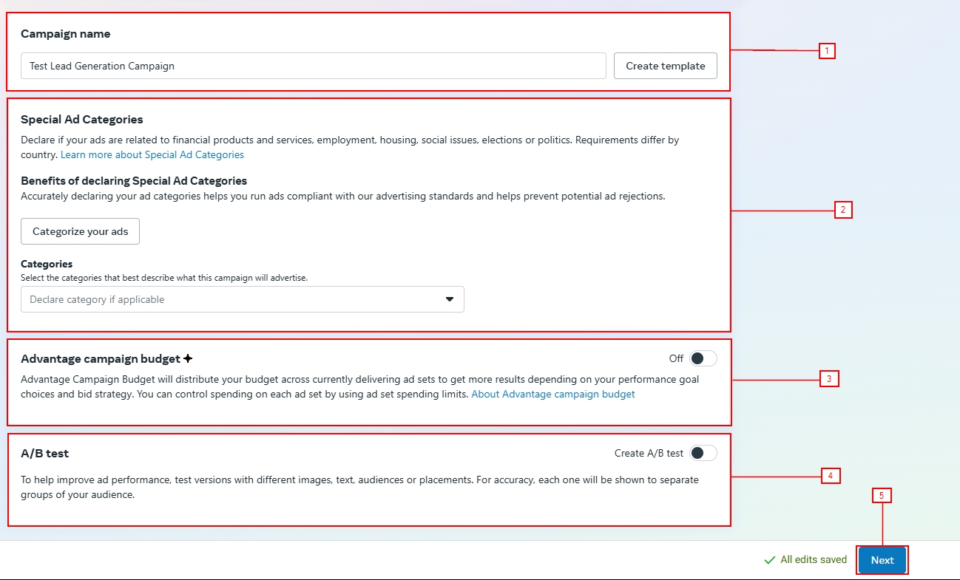
Task: Follow the About Advantage campaign budget link
Action: pos(552,394)
